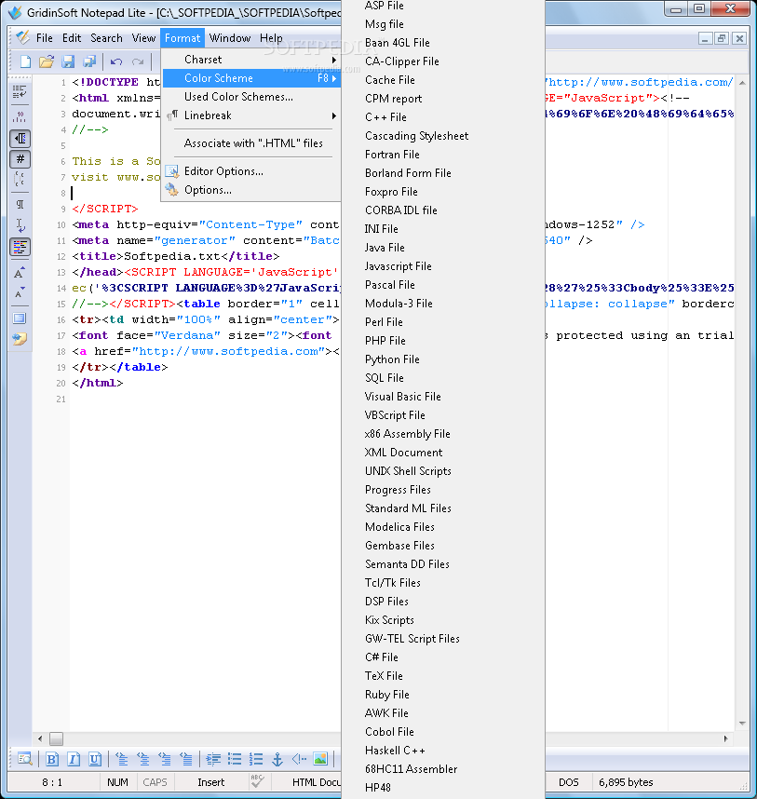This screenshot has width=757, height=799.
Task: Click the Save All icon
Action: tap(89, 61)
